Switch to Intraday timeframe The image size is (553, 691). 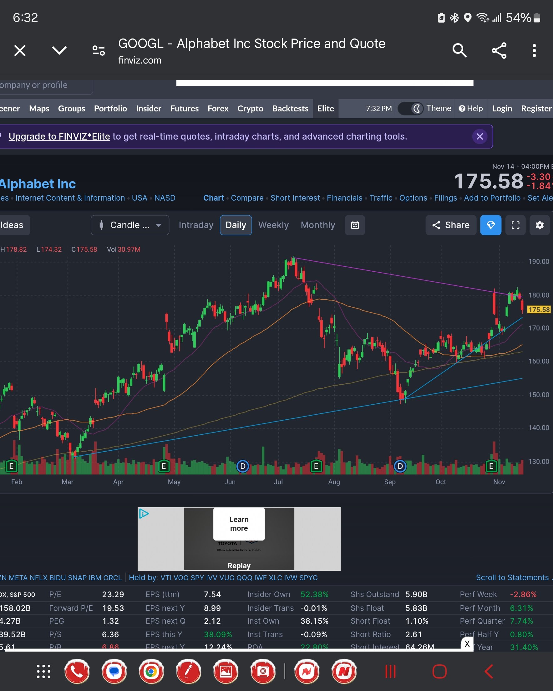click(x=196, y=225)
